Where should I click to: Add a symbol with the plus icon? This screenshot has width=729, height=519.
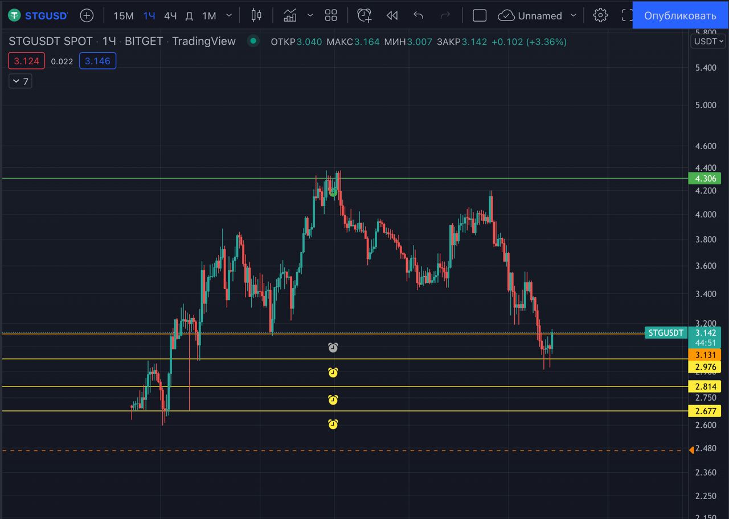pyautogui.click(x=87, y=15)
